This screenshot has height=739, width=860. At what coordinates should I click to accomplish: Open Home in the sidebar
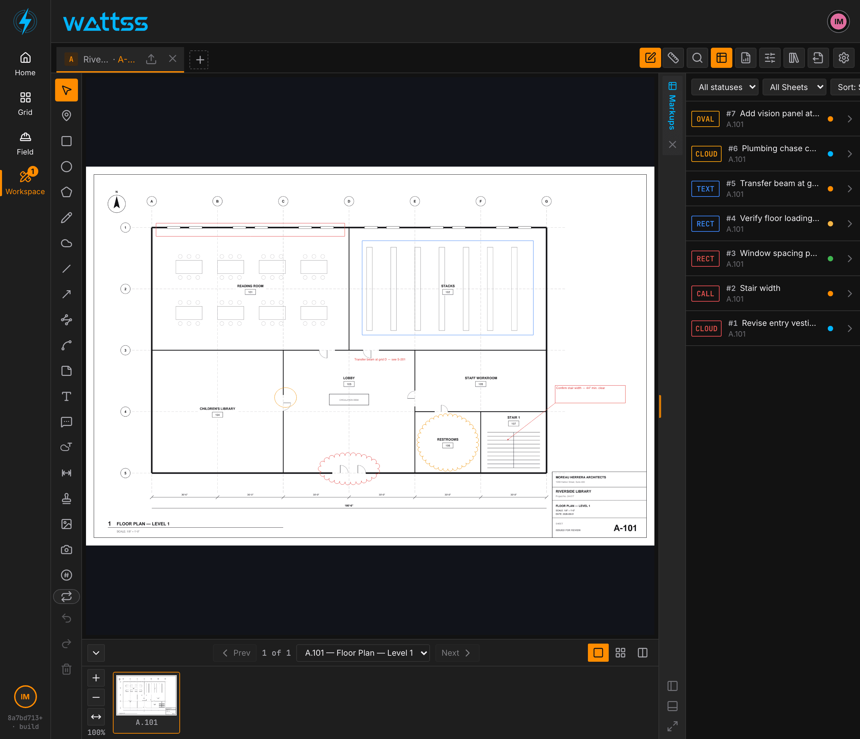(x=25, y=64)
